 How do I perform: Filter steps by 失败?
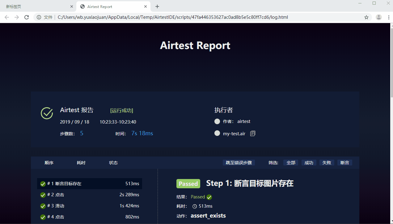click(x=327, y=163)
